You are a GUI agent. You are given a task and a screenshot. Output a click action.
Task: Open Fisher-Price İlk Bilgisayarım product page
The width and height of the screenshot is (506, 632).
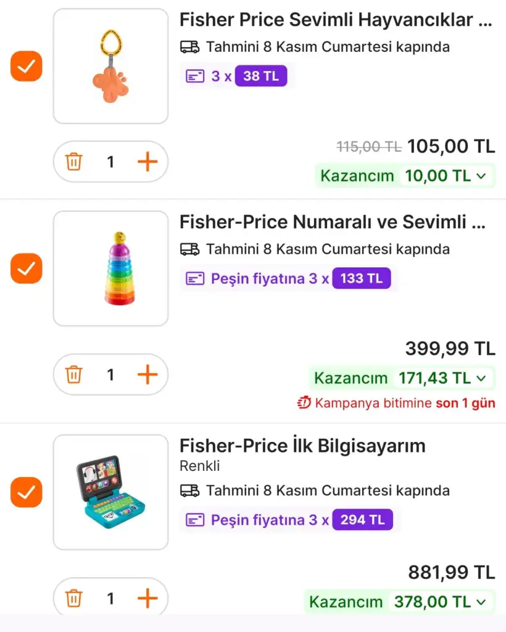pyautogui.click(x=302, y=446)
